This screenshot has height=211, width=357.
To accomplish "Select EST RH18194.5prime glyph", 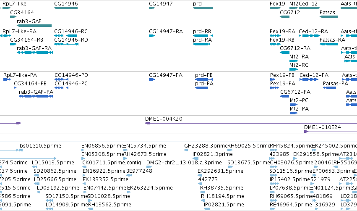I will 203,201.
